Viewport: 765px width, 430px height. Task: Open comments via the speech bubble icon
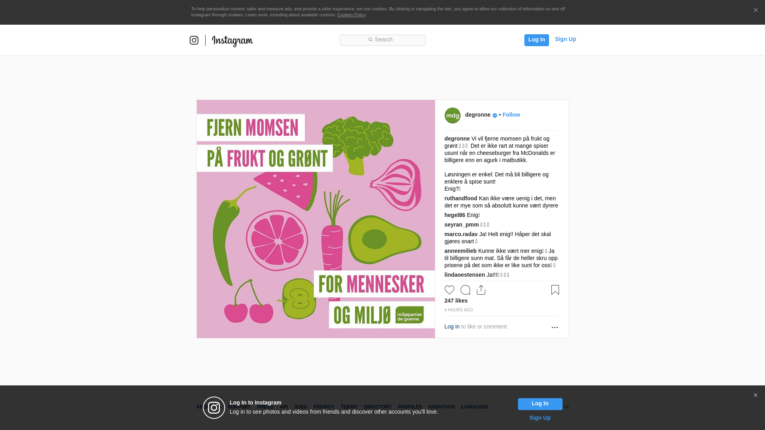[x=465, y=290]
